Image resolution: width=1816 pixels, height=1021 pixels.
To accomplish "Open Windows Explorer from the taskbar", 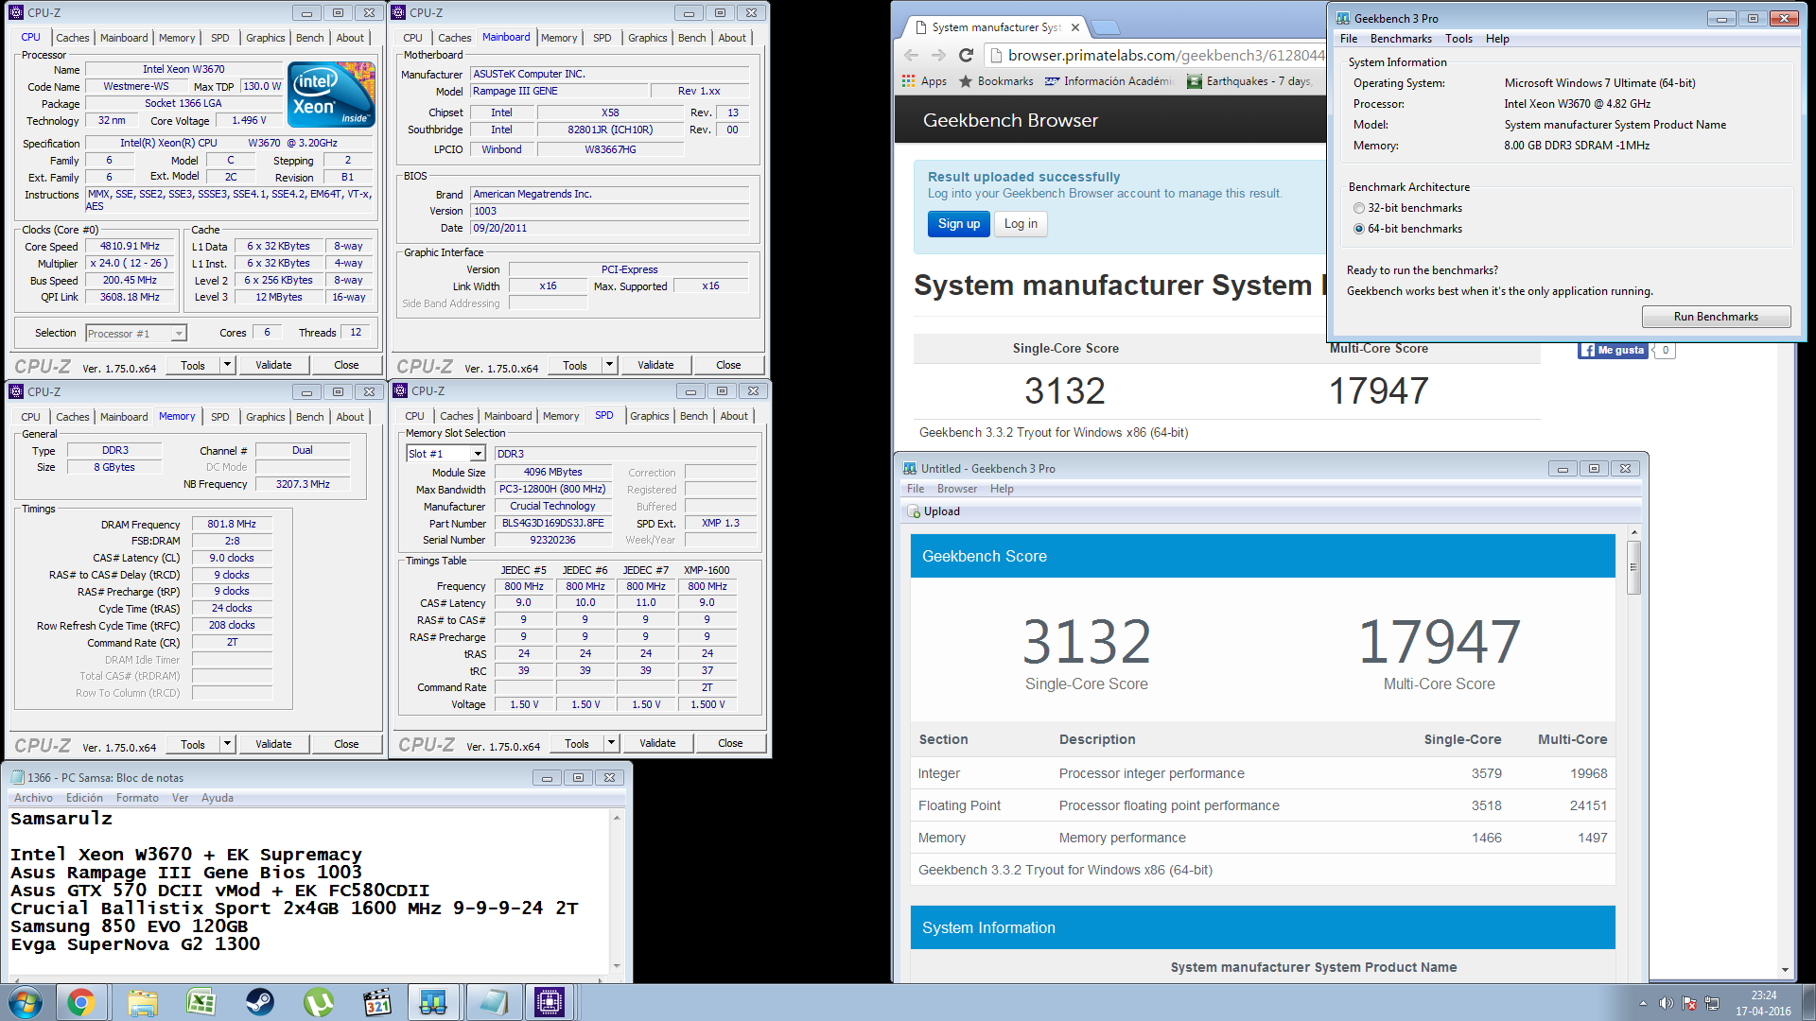I will [143, 1002].
